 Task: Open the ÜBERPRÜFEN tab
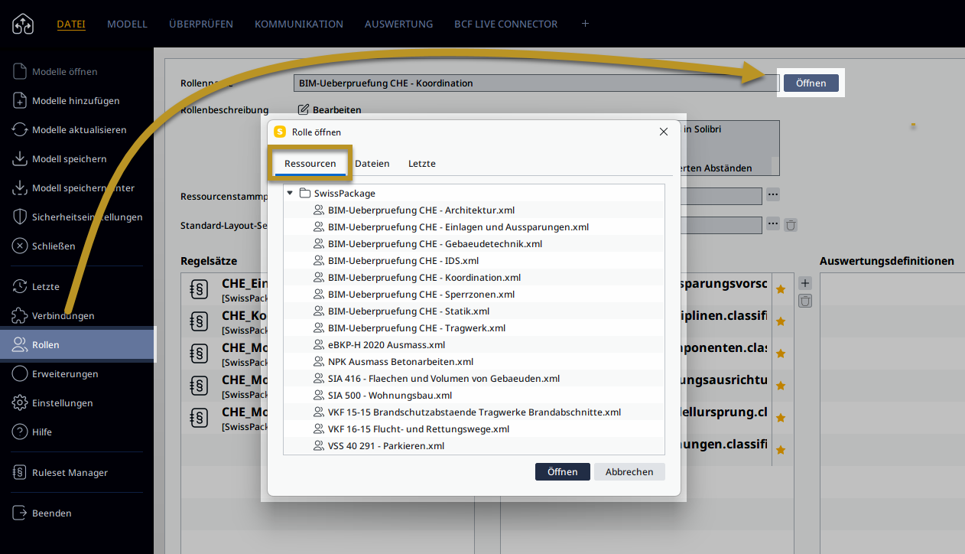[201, 24]
